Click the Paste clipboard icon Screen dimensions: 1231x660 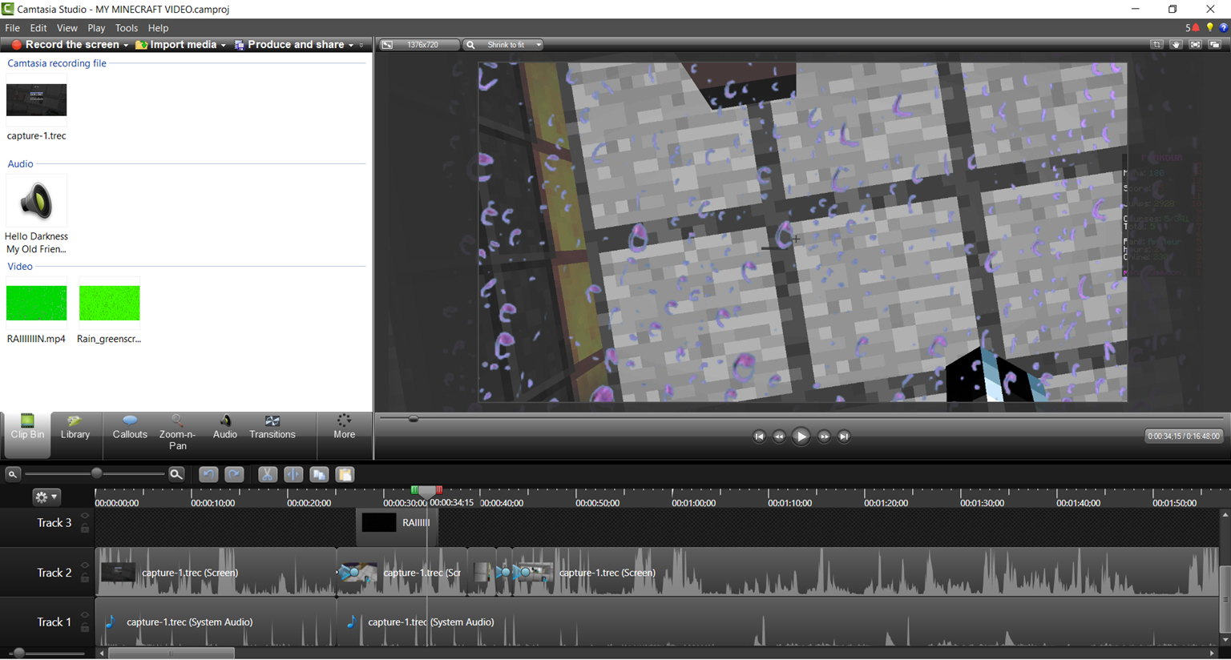click(x=345, y=475)
